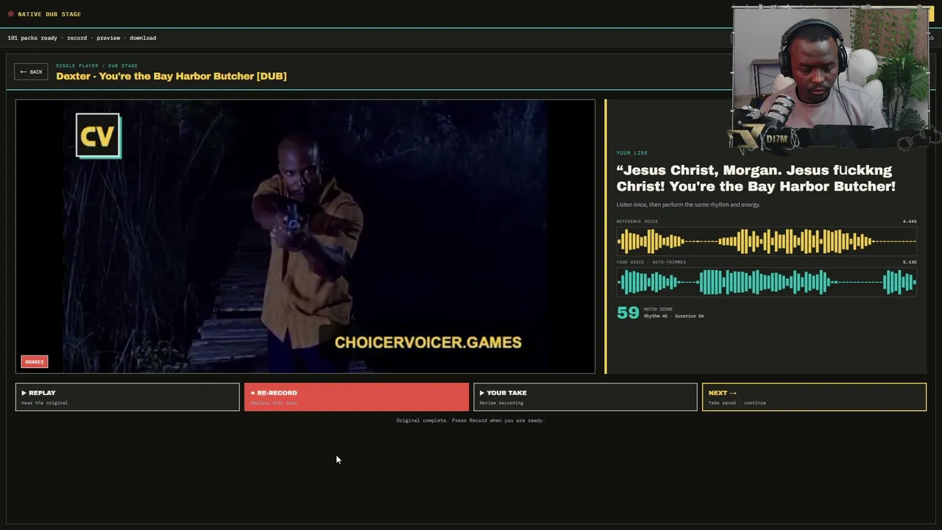This screenshot has width=942, height=530.
Task: Play Your Take to review recording
Action: (x=585, y=397)
